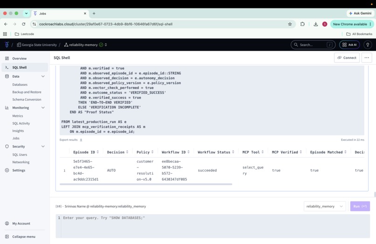
Task: Open Schema Conversion page
Action: (x=27, y=99)
